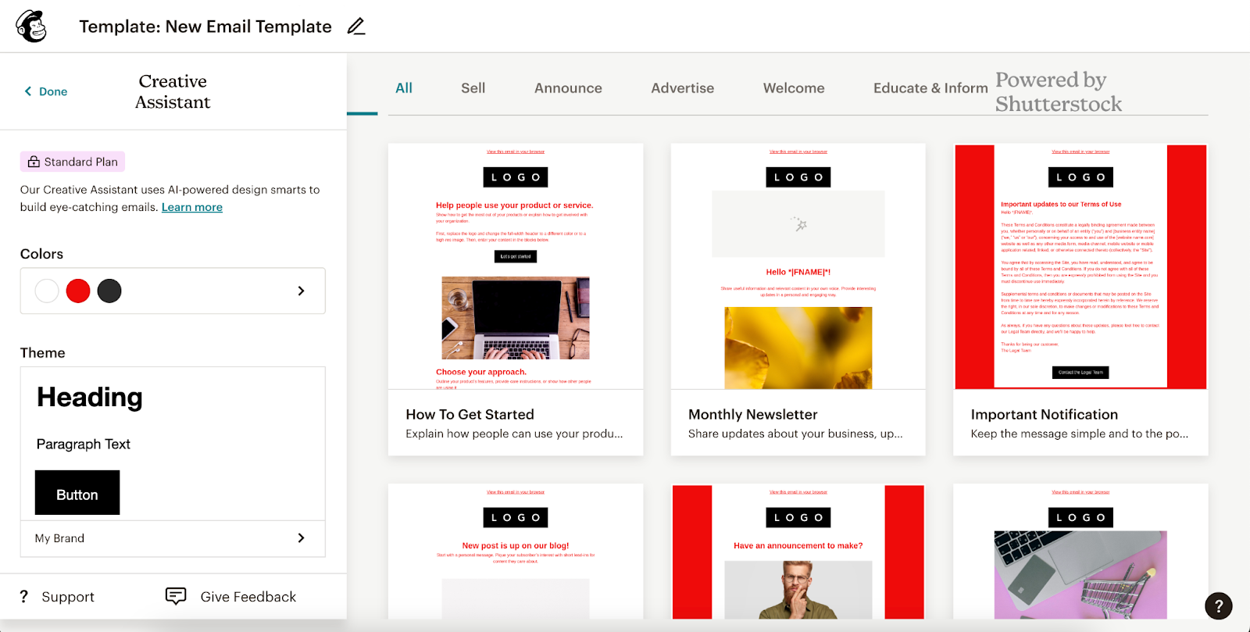Click the black Button theme preview
The width and height of the screenshot is (1250, 632).
(77, 492)
